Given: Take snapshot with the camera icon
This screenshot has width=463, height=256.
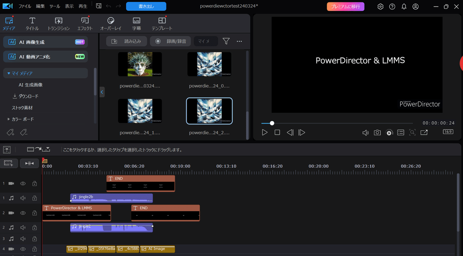Looking at the screenshot, I should coord(377,132).
